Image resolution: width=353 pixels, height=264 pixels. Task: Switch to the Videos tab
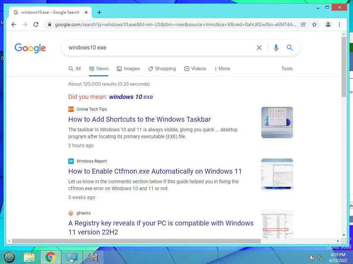tap(195, 69)
